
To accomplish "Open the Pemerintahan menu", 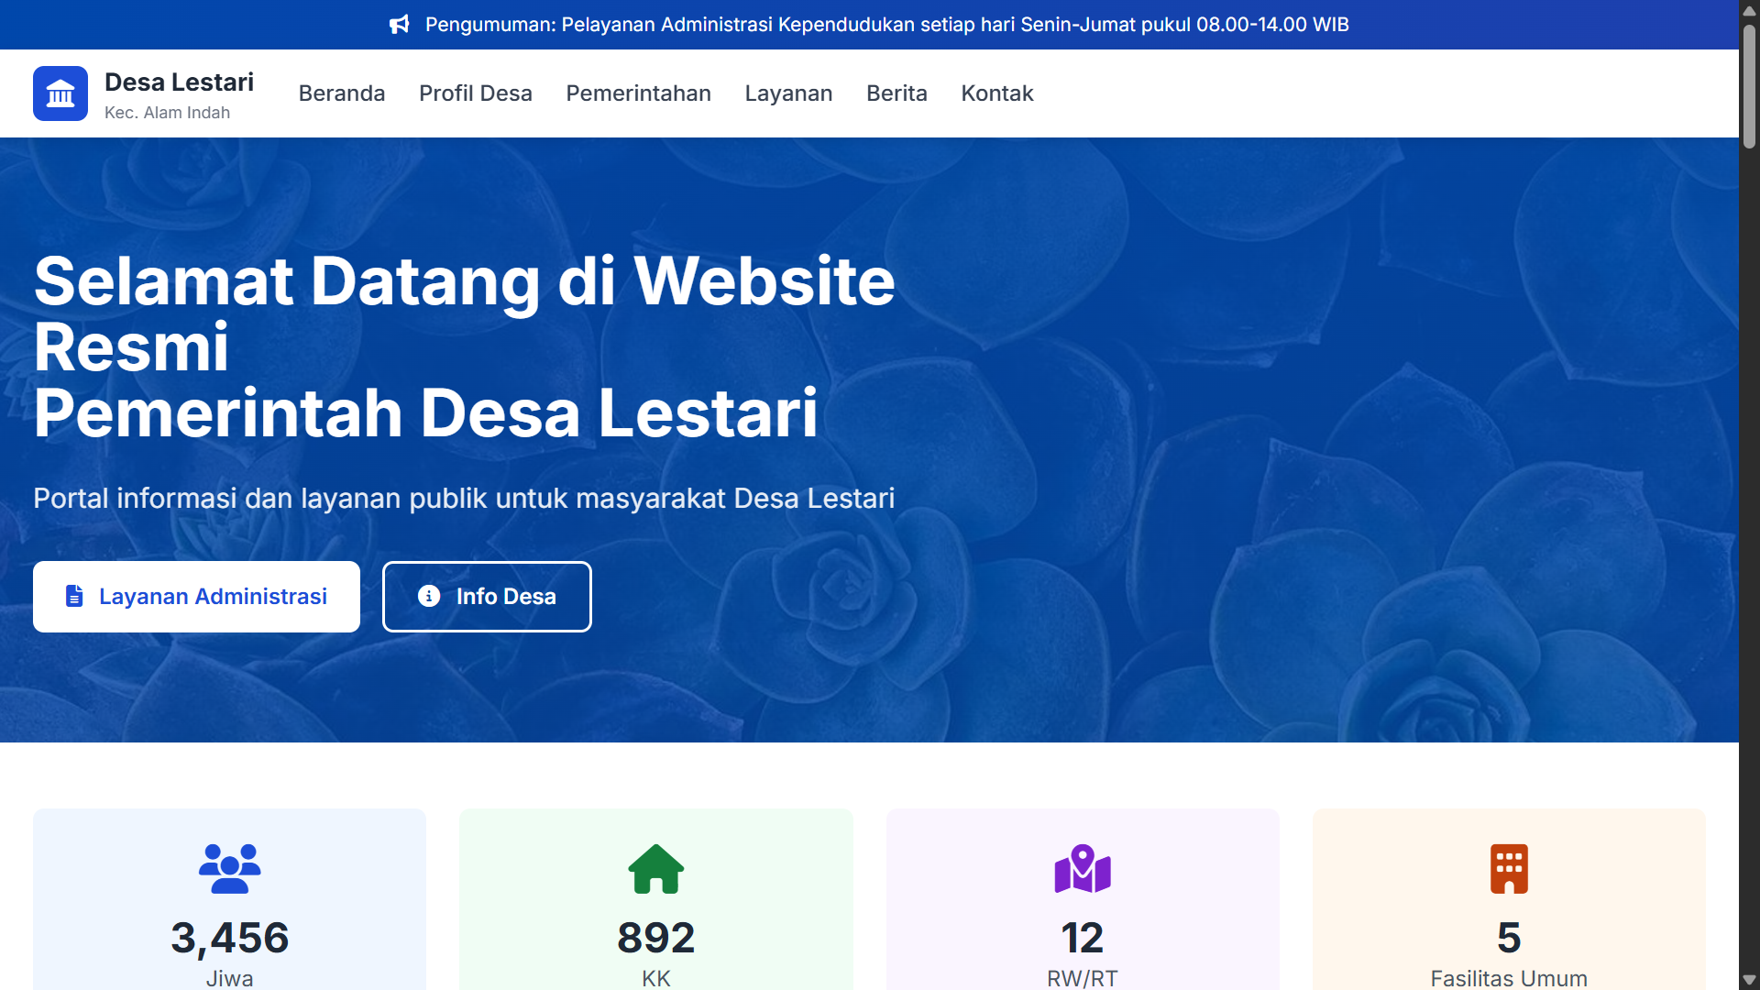I will point(639,93).
